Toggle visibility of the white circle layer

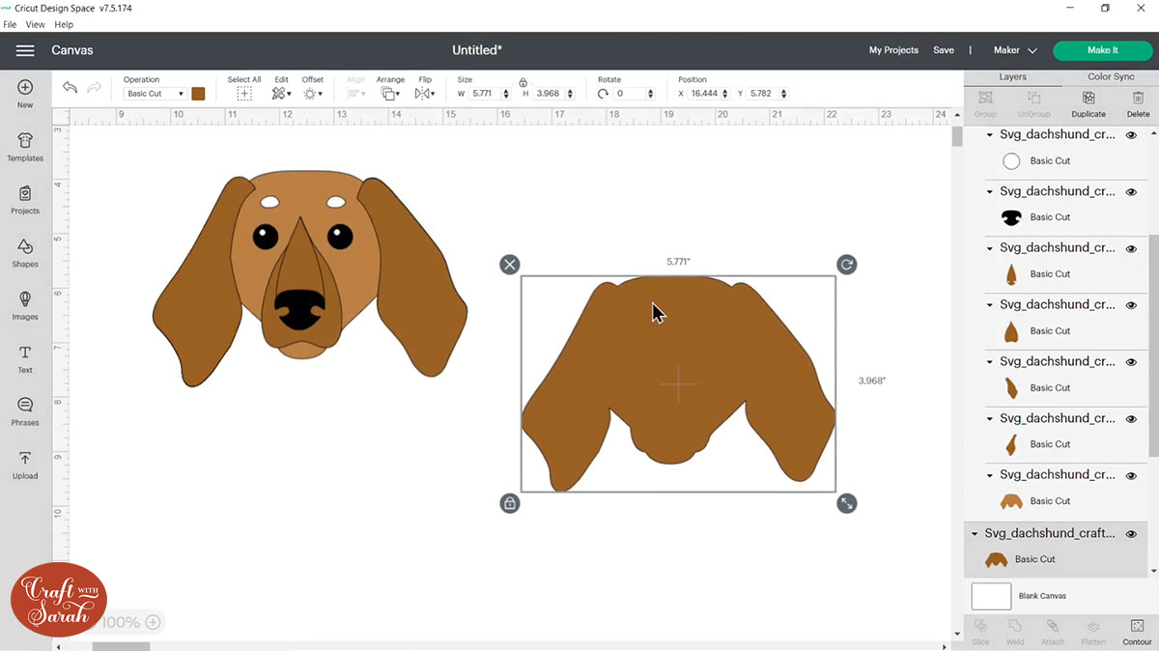coord(1131,135)
